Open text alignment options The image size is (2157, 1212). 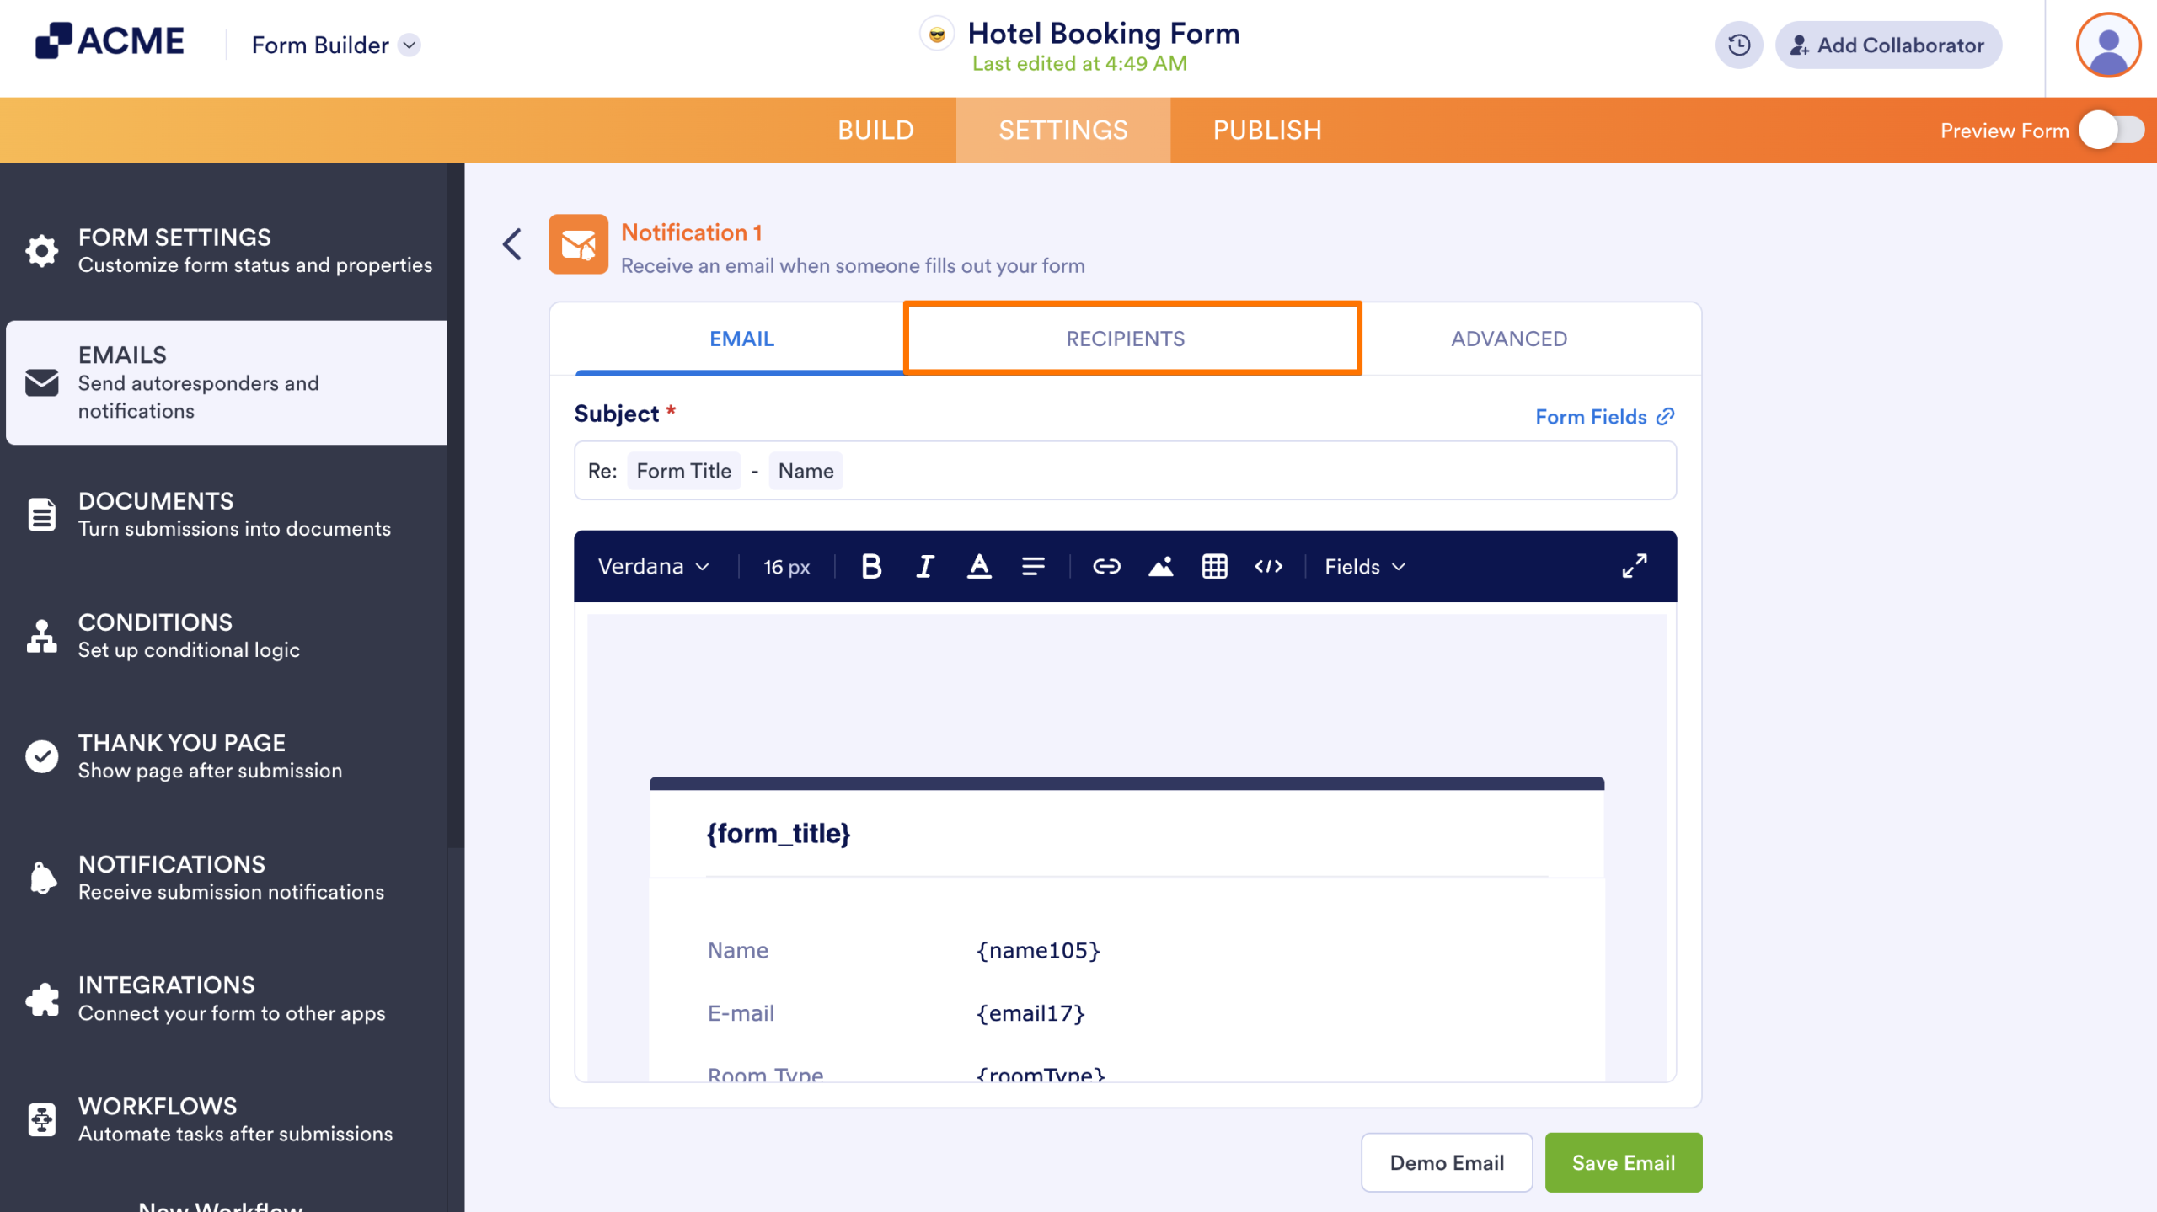coord(1033,566)
